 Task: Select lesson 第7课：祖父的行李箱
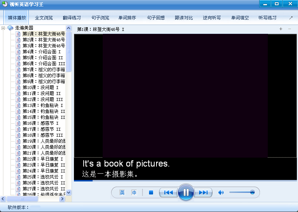pos(44,70)
